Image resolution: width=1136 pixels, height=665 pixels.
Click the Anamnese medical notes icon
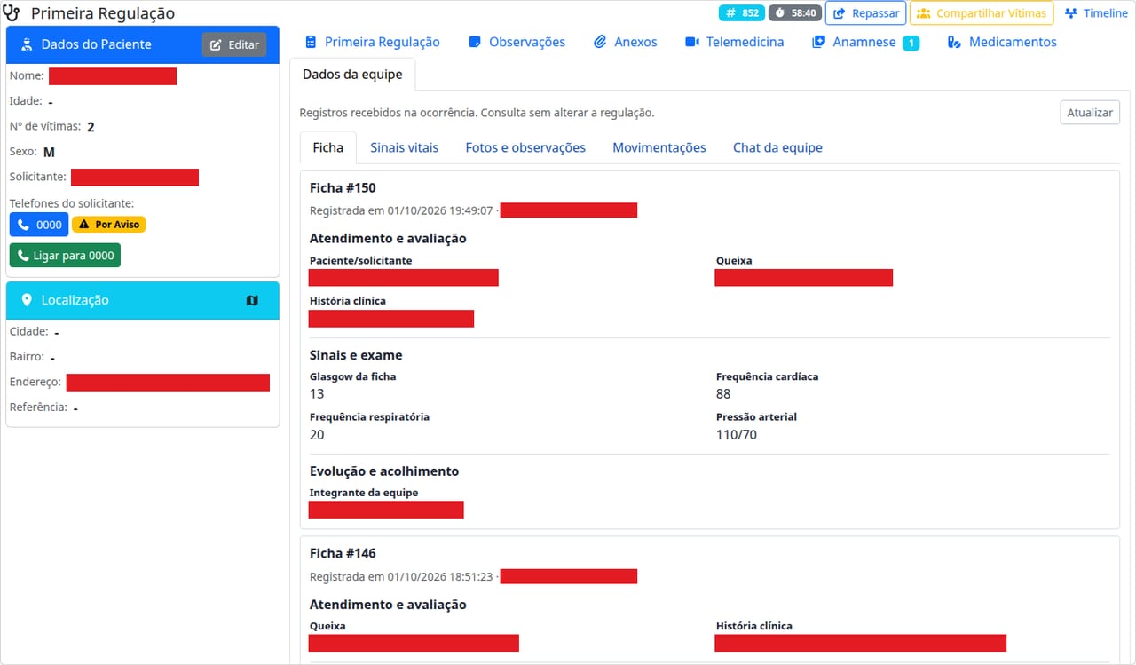click(x=819, y=42)
